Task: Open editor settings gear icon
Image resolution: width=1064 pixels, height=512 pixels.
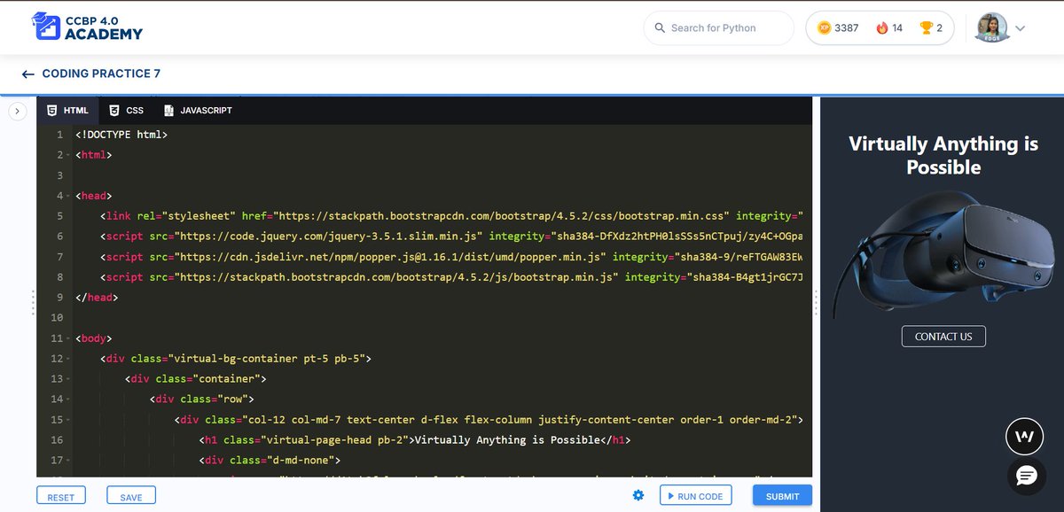Action: [x=638, y=495]
